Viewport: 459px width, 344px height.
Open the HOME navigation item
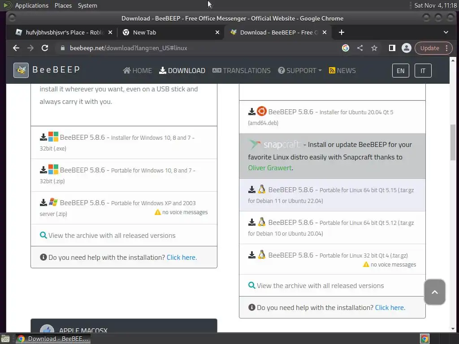[137, 70]
